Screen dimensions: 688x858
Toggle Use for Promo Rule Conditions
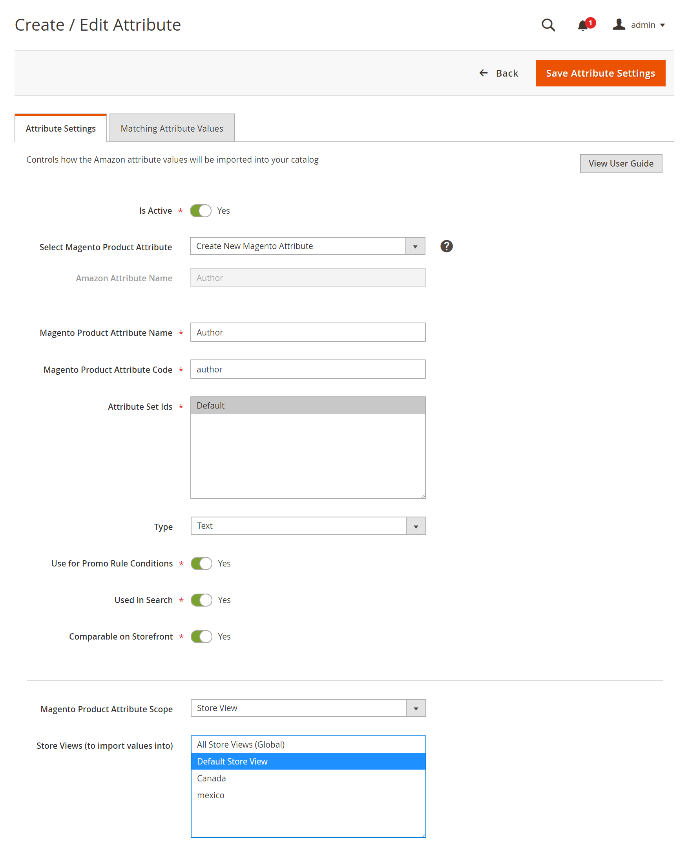point(201,563)
